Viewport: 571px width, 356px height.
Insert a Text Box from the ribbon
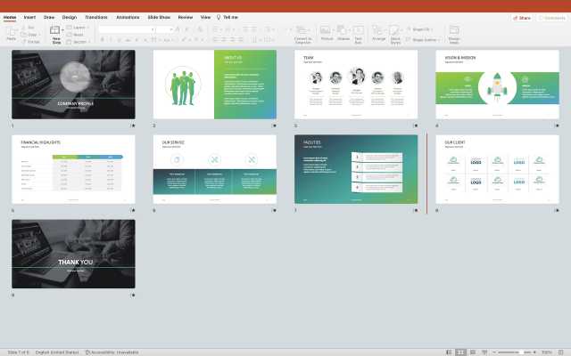click(359, 31)
